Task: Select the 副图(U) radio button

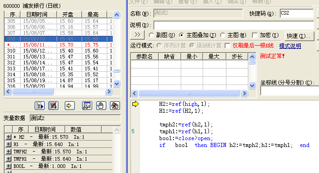Action: click(151, 35)
